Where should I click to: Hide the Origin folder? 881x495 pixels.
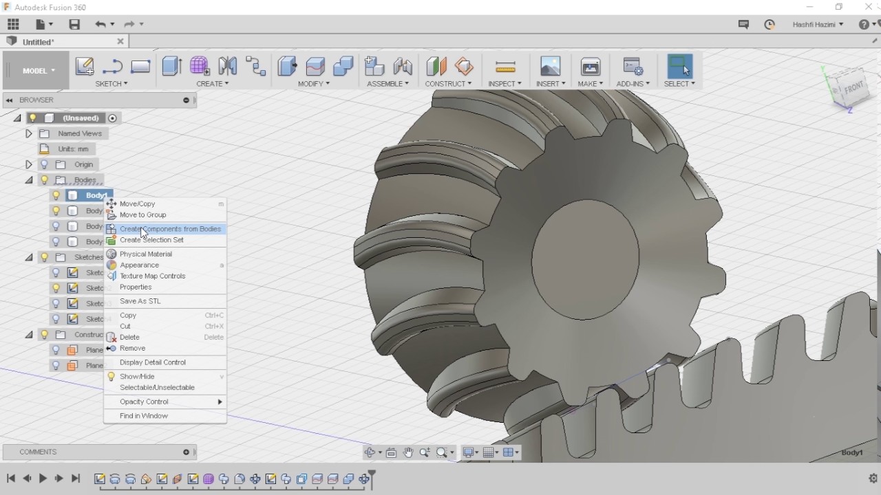point(44,164)
